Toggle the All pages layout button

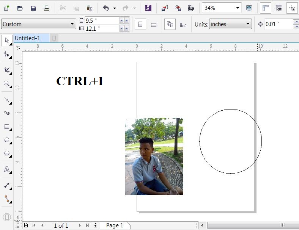click(170, 24)
